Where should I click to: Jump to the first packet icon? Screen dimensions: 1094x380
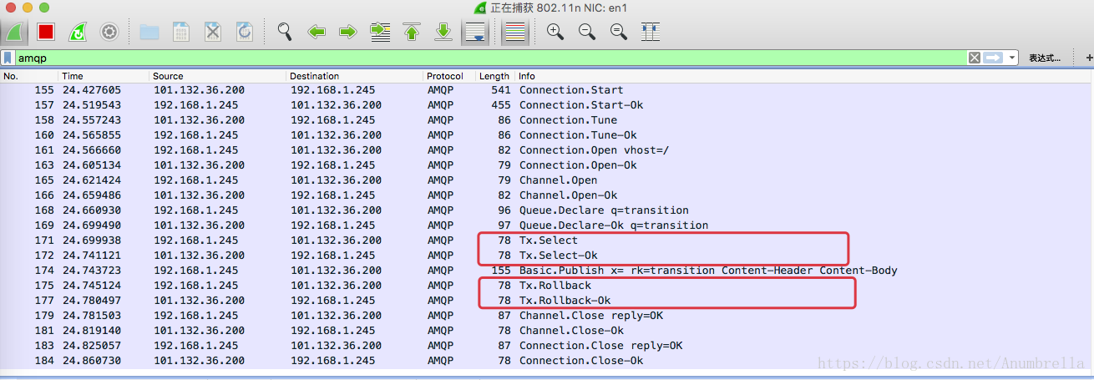pos(412,33)
